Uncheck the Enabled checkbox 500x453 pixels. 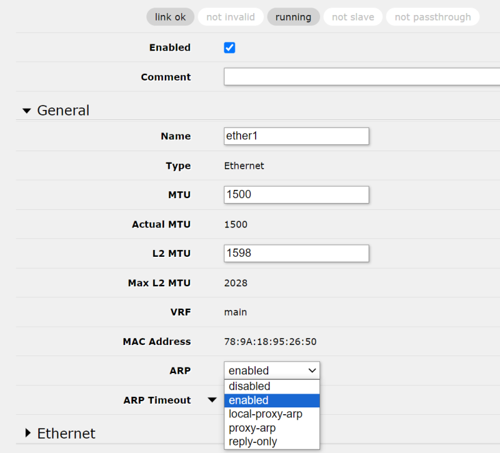[229, 48]
